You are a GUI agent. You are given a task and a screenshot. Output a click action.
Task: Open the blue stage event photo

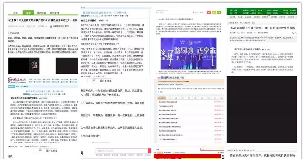coord(189,53)
